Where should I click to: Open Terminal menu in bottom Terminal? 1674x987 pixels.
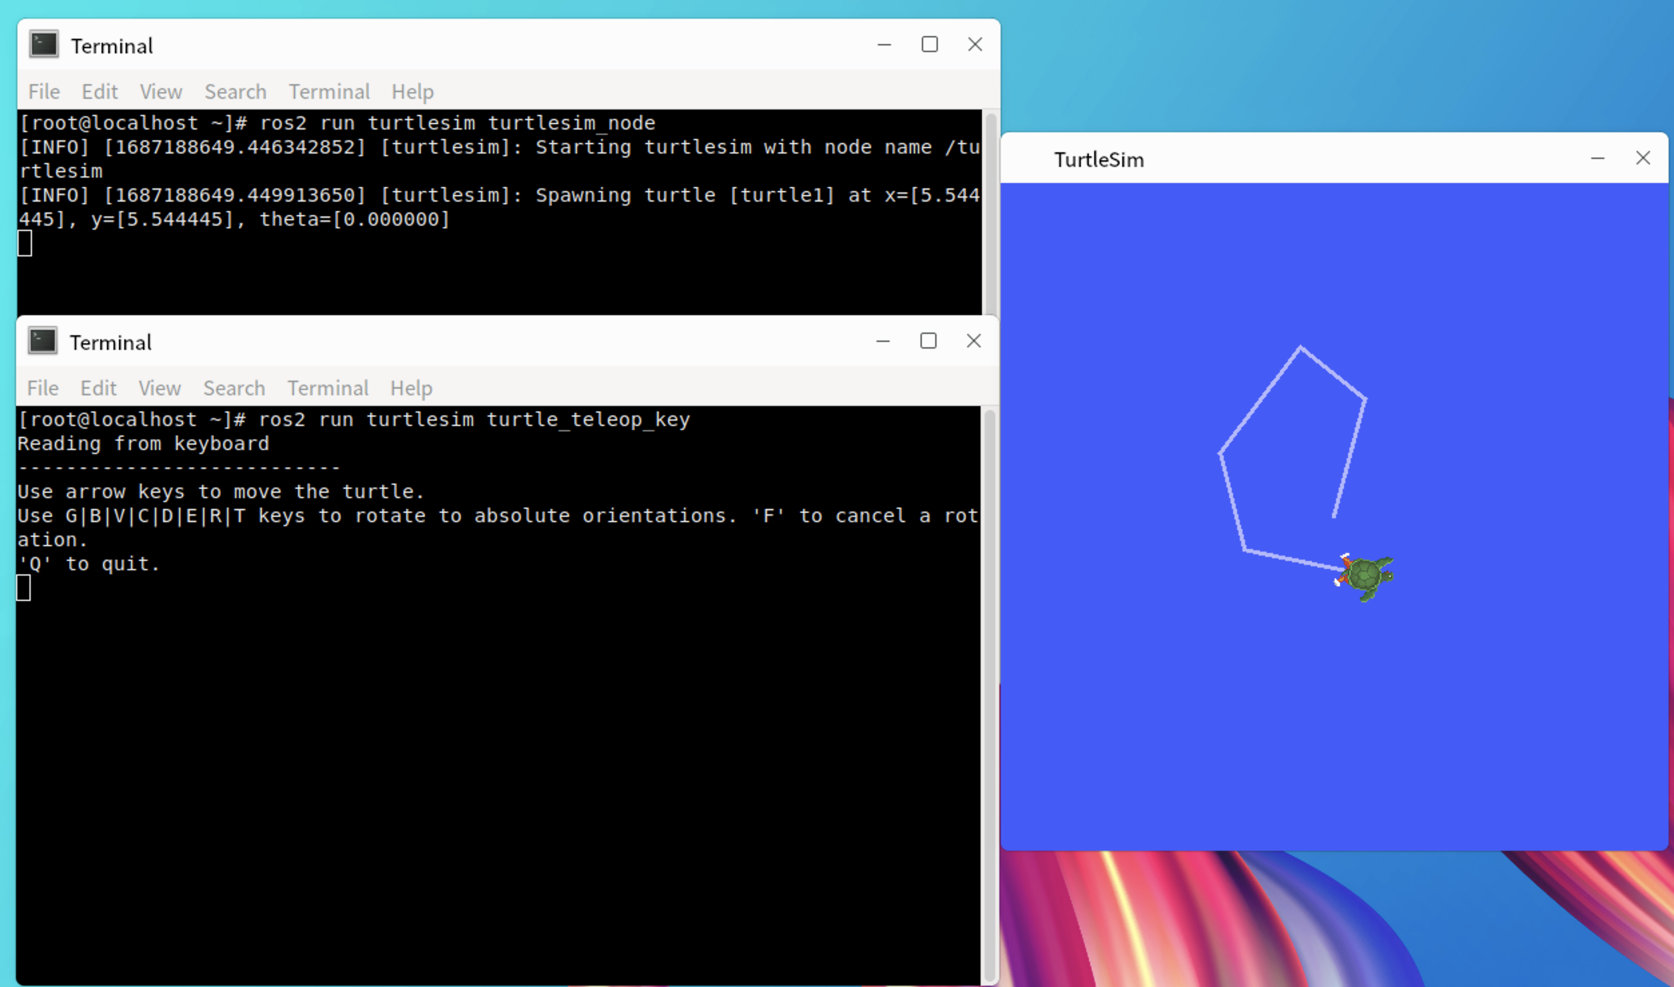(x=327, y=388)
